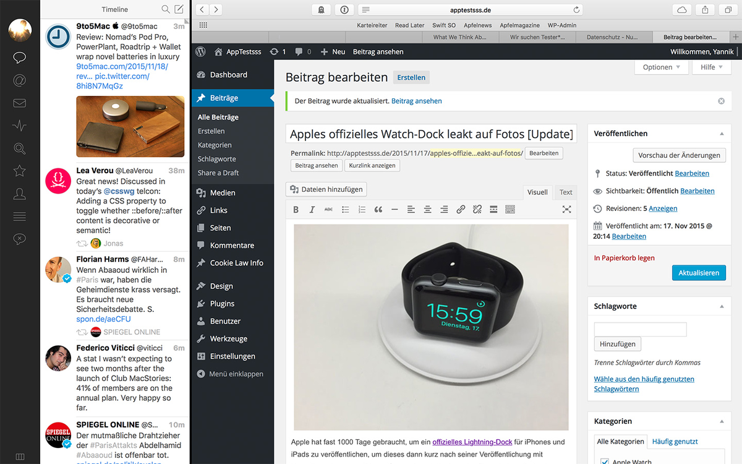This screenshot has width=742, height=464.
Task: Toggle bold formatting in WordPress editor
Action: (296, 210)
